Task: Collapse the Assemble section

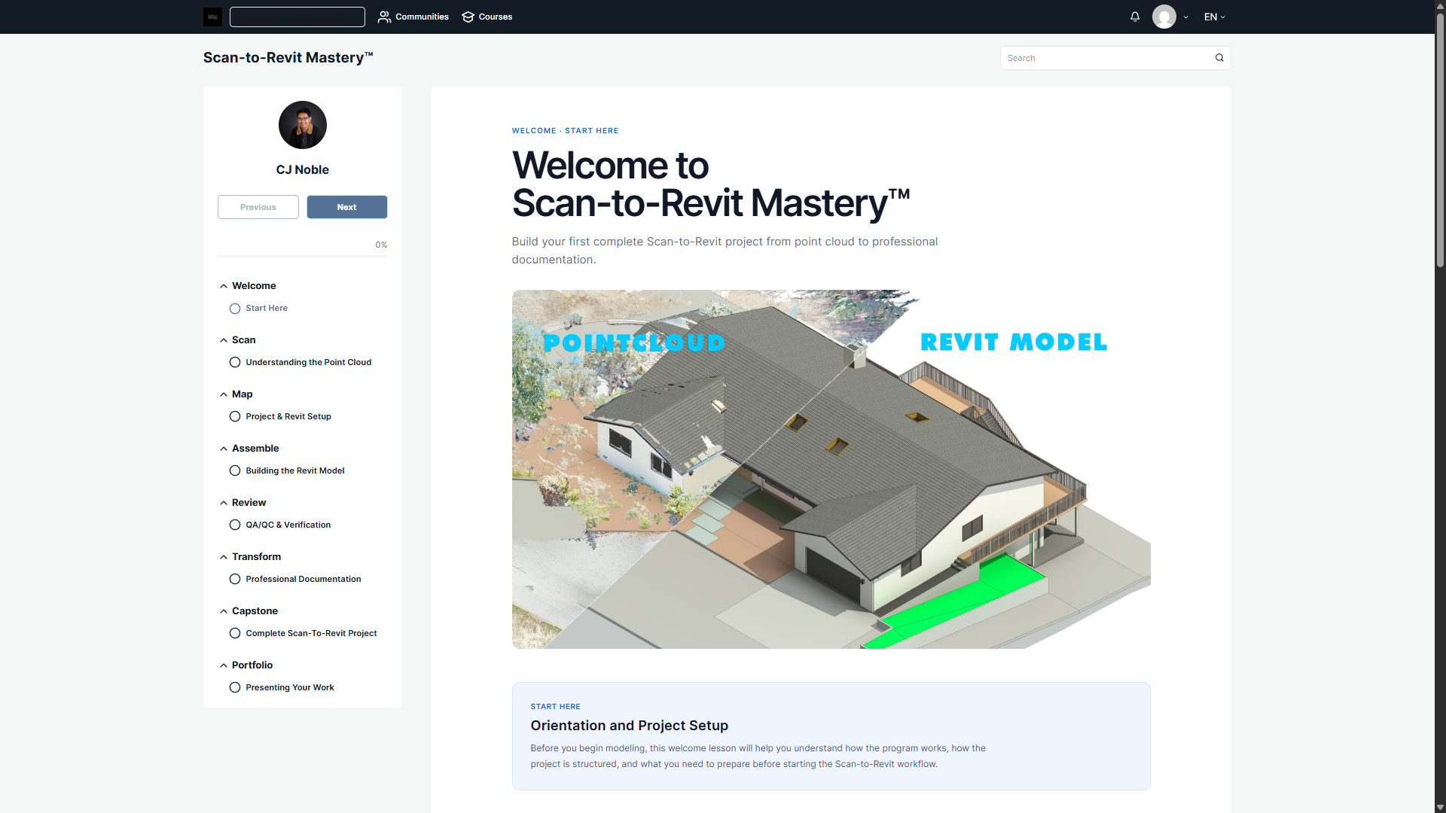Action: click(224, 449)
